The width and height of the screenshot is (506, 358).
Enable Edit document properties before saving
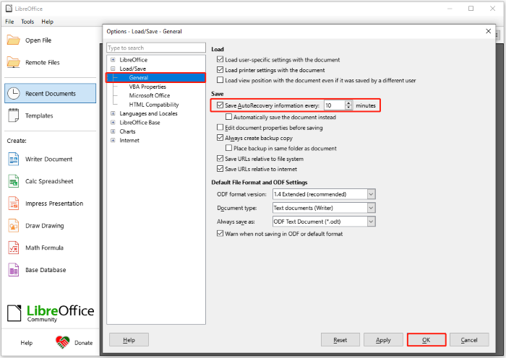coord(220,127)
